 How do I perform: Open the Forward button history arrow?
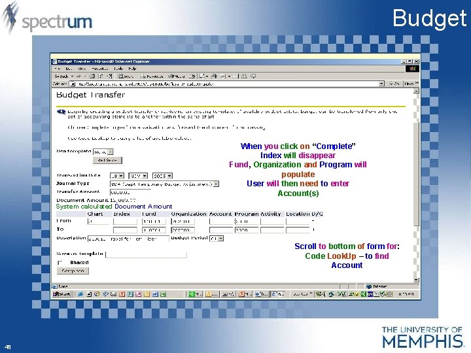(x=85, y=76)
